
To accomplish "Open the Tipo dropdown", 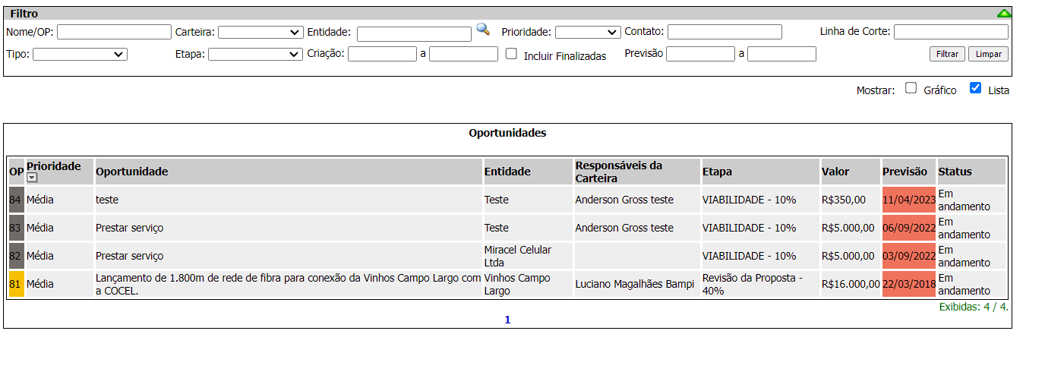I will click(x=80, y=54).
